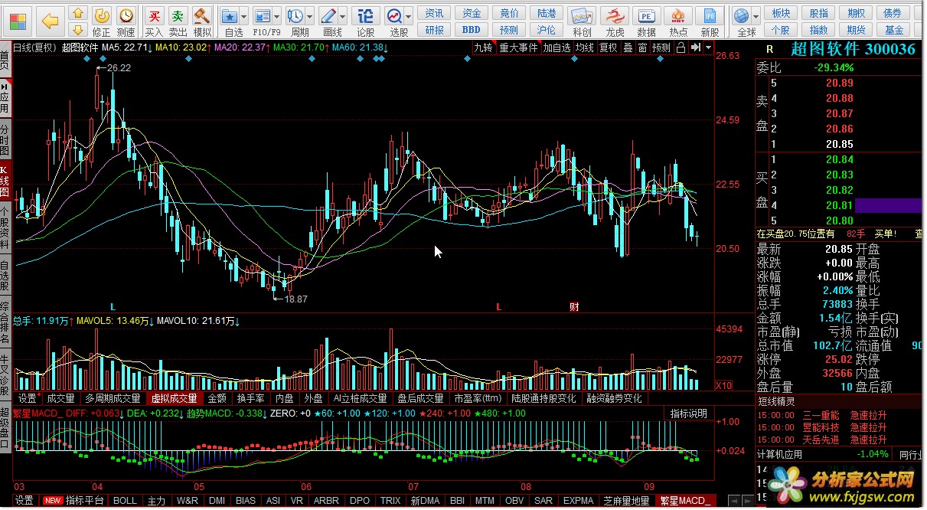Expand the 画线 dropdown arrow
Screen dimensions: 927x510
[344, 15]
